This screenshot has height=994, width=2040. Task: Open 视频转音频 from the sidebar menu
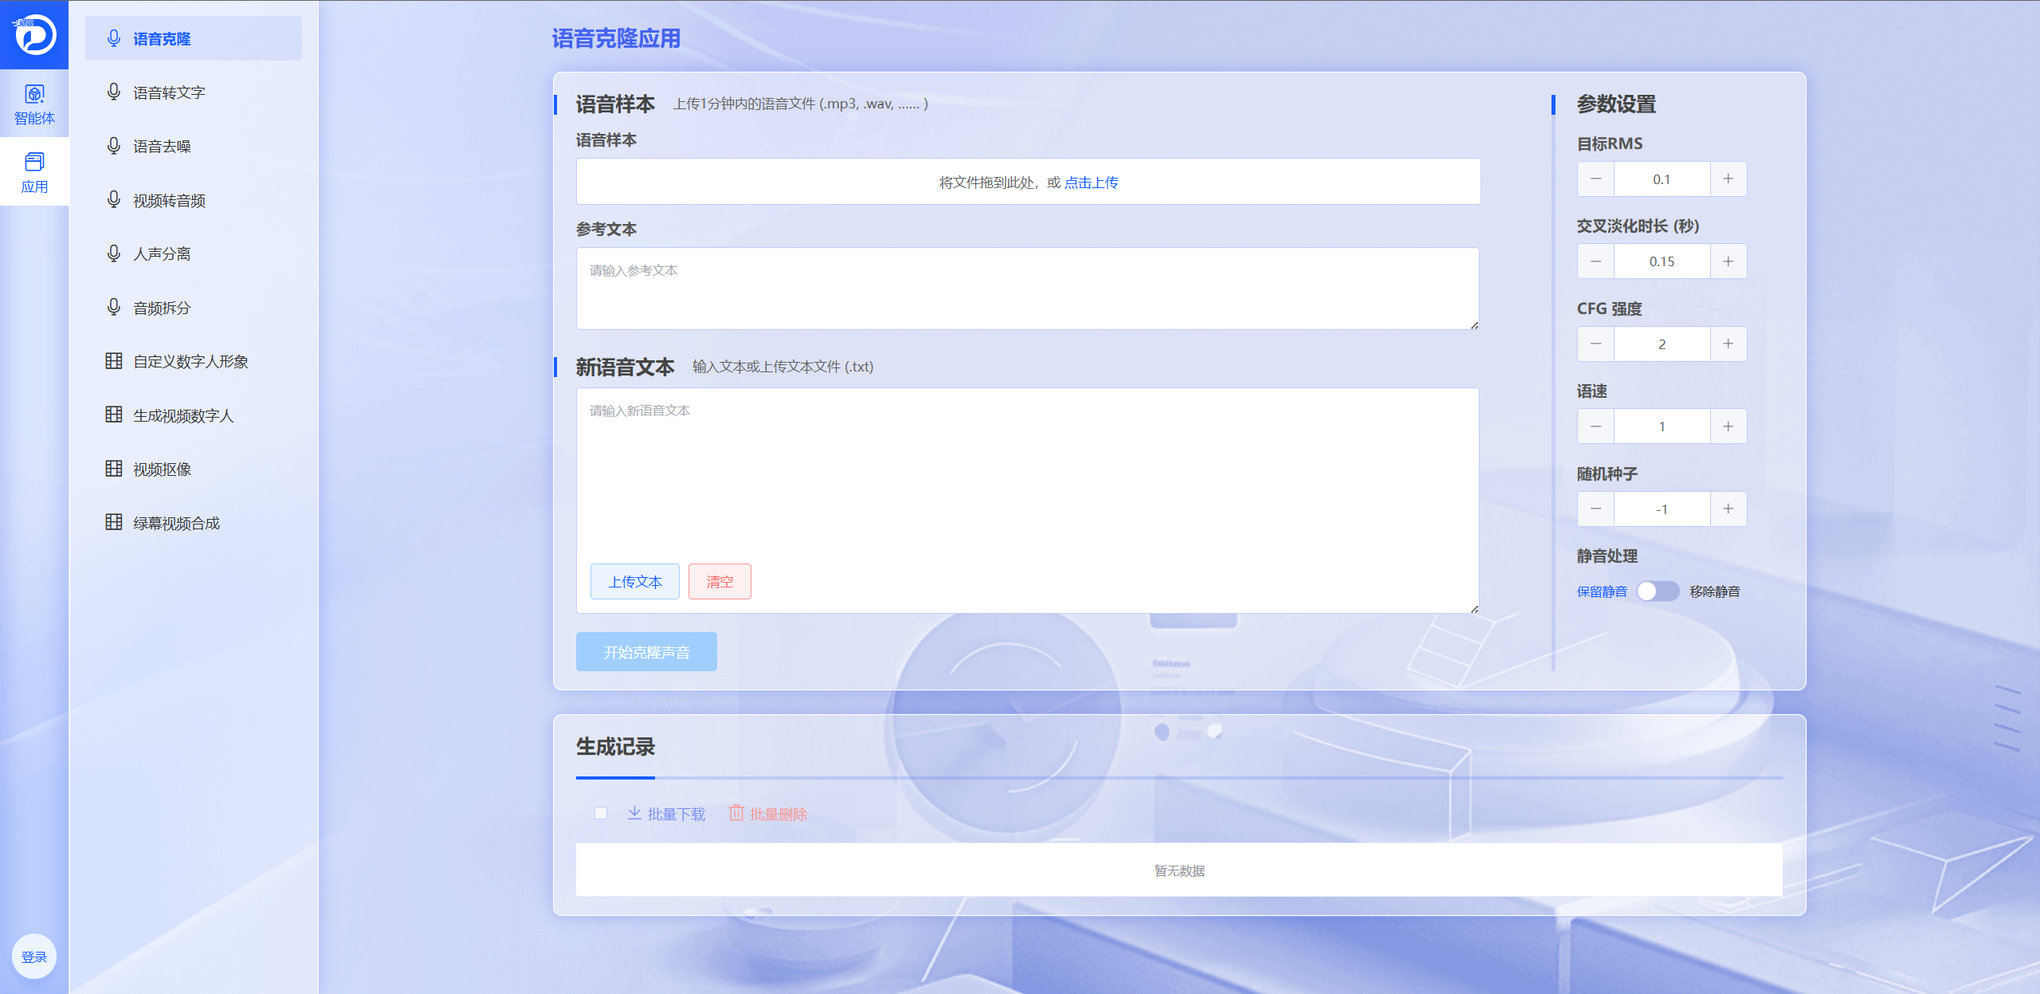169,201
